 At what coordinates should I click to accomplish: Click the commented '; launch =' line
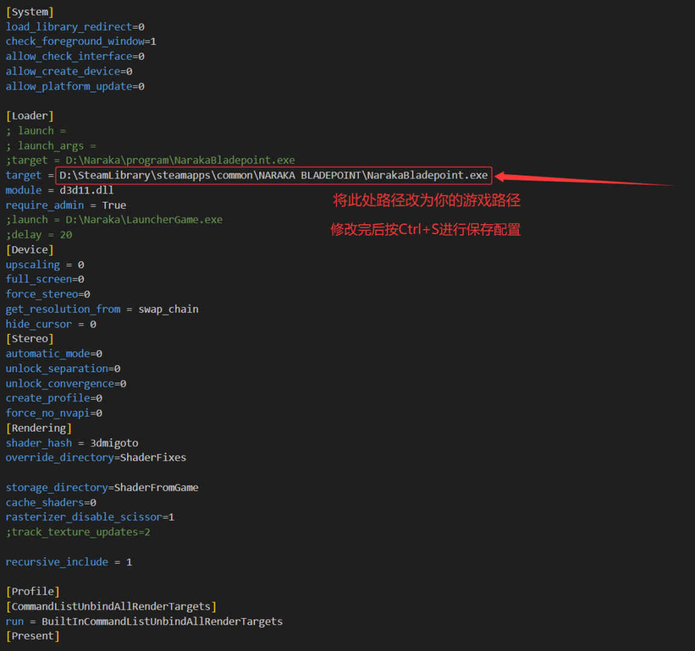(36, 131)
